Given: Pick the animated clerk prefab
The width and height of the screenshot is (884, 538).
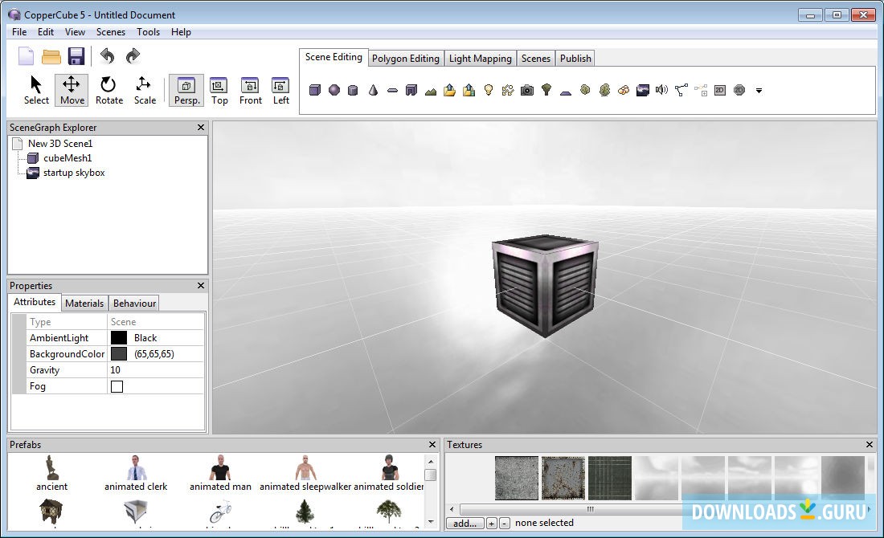Looking at the screenshot, I should [x=136, y=472].
